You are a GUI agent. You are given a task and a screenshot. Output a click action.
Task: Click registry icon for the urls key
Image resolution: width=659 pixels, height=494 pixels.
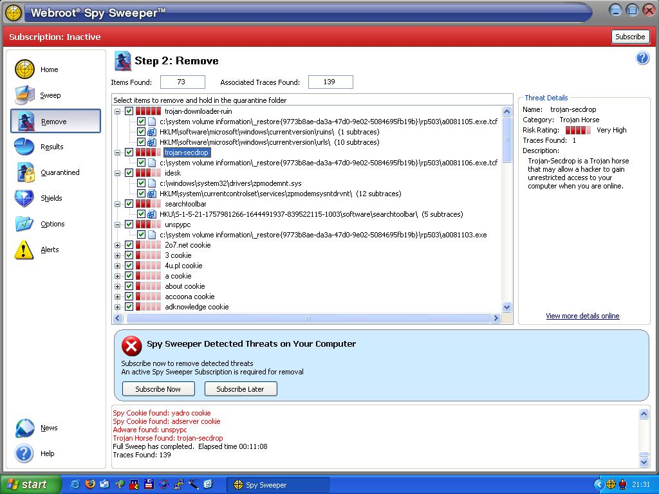[x=152, y=142]
